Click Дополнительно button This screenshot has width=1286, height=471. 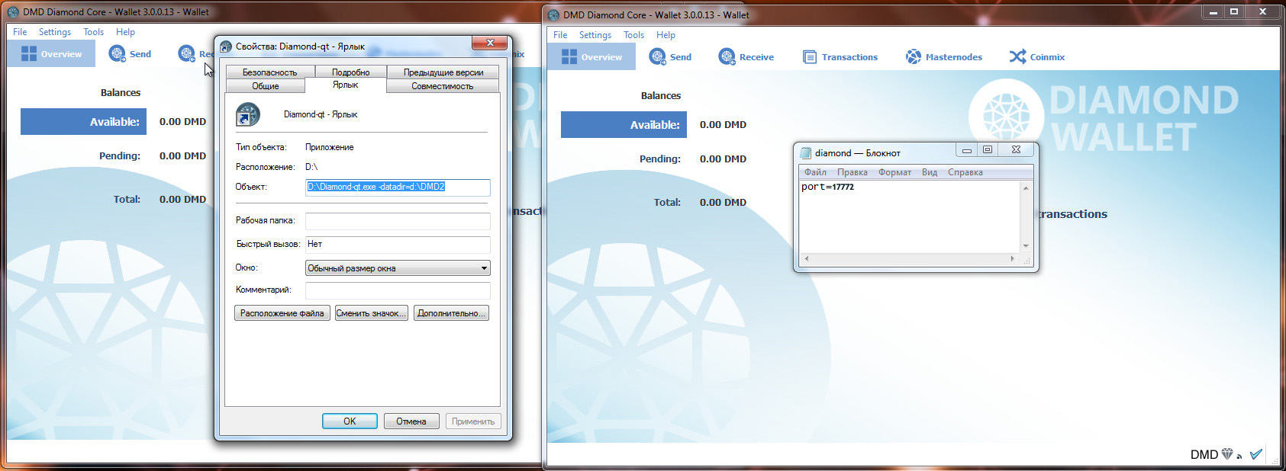coord(451,313)
